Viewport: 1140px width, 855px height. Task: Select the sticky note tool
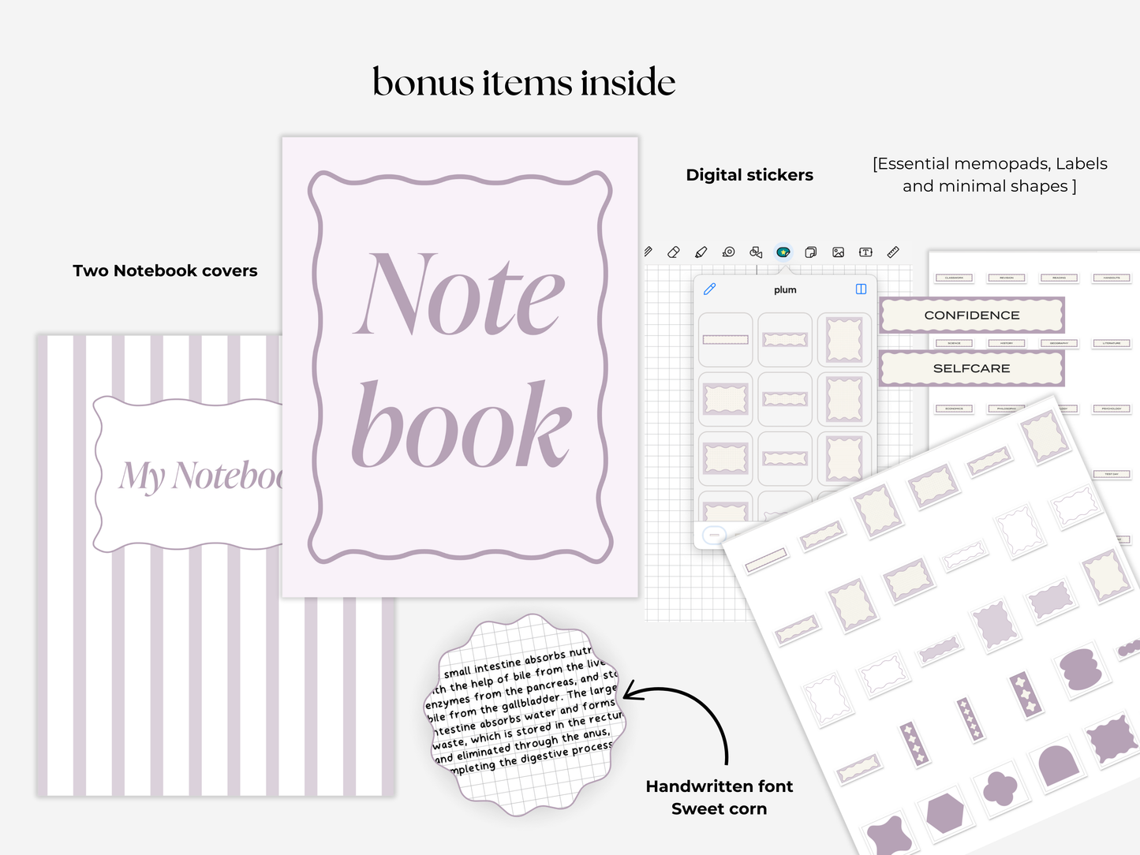(x=810, y=252)
